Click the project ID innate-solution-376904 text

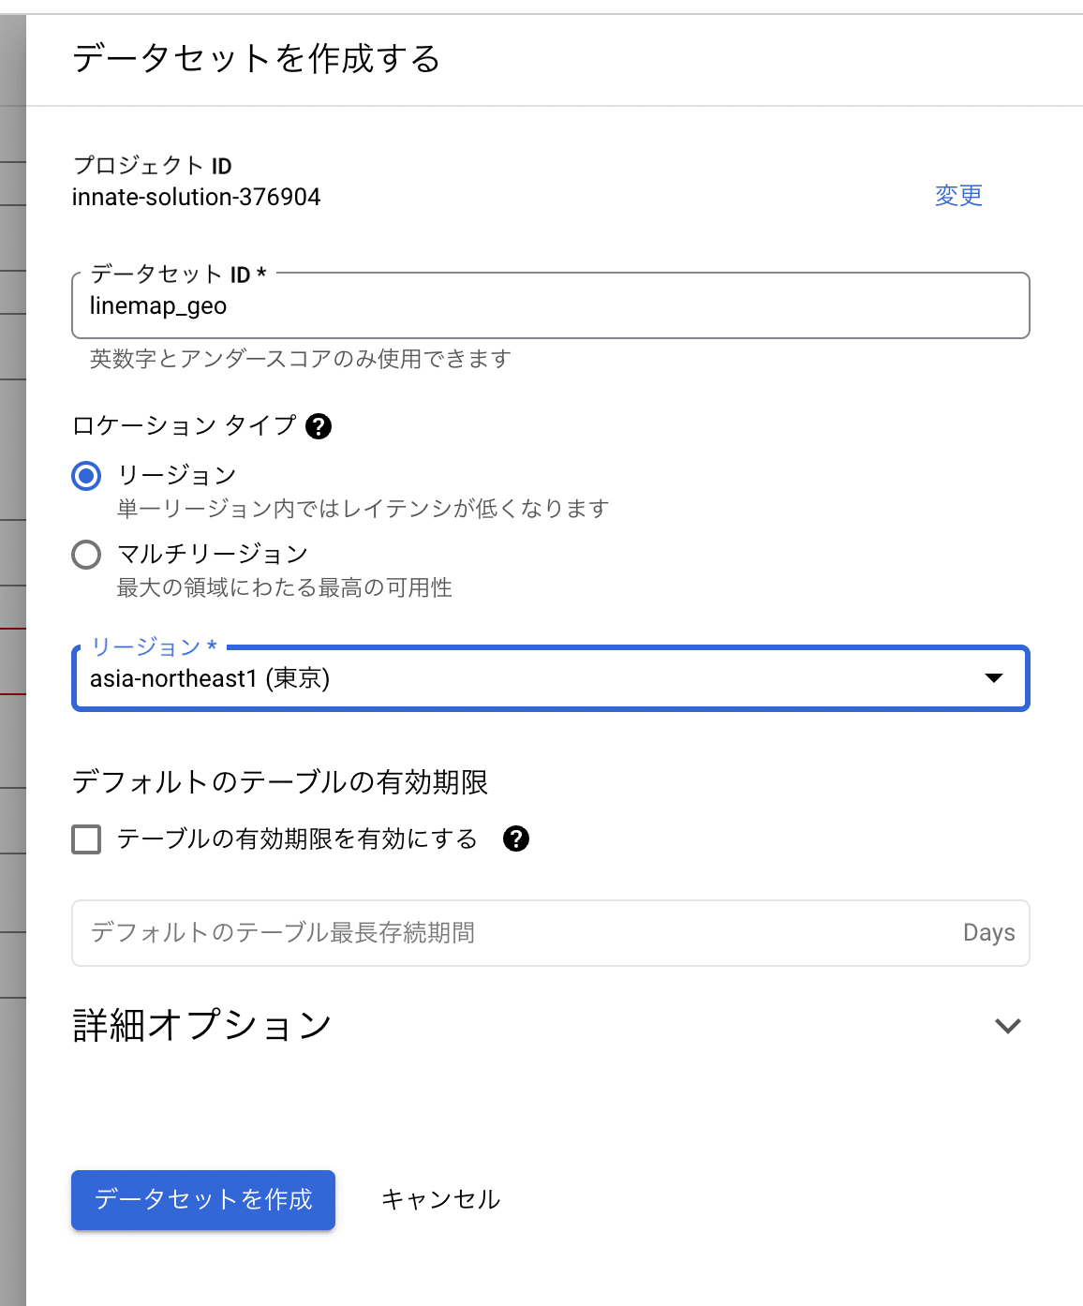[196, 197]
